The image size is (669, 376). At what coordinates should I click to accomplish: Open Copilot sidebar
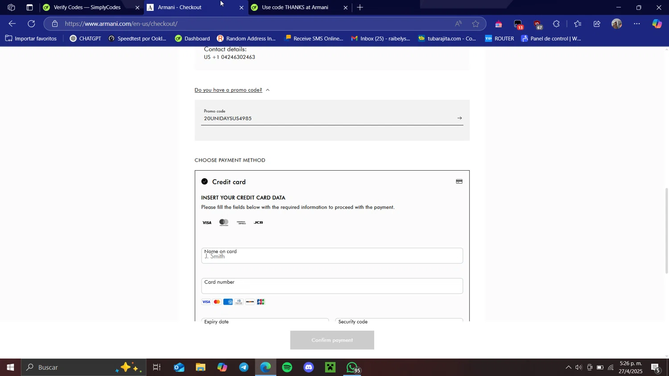[657, 24]
